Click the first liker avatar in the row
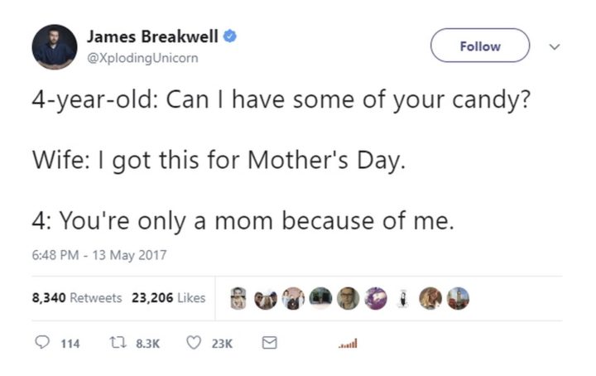The width and height of the screenshot is (596, 376). pyautogui.click(x=238, y=297)
